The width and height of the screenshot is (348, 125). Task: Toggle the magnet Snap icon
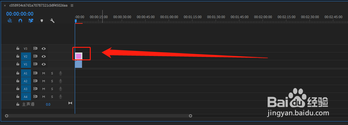click(x=20, y=21)
